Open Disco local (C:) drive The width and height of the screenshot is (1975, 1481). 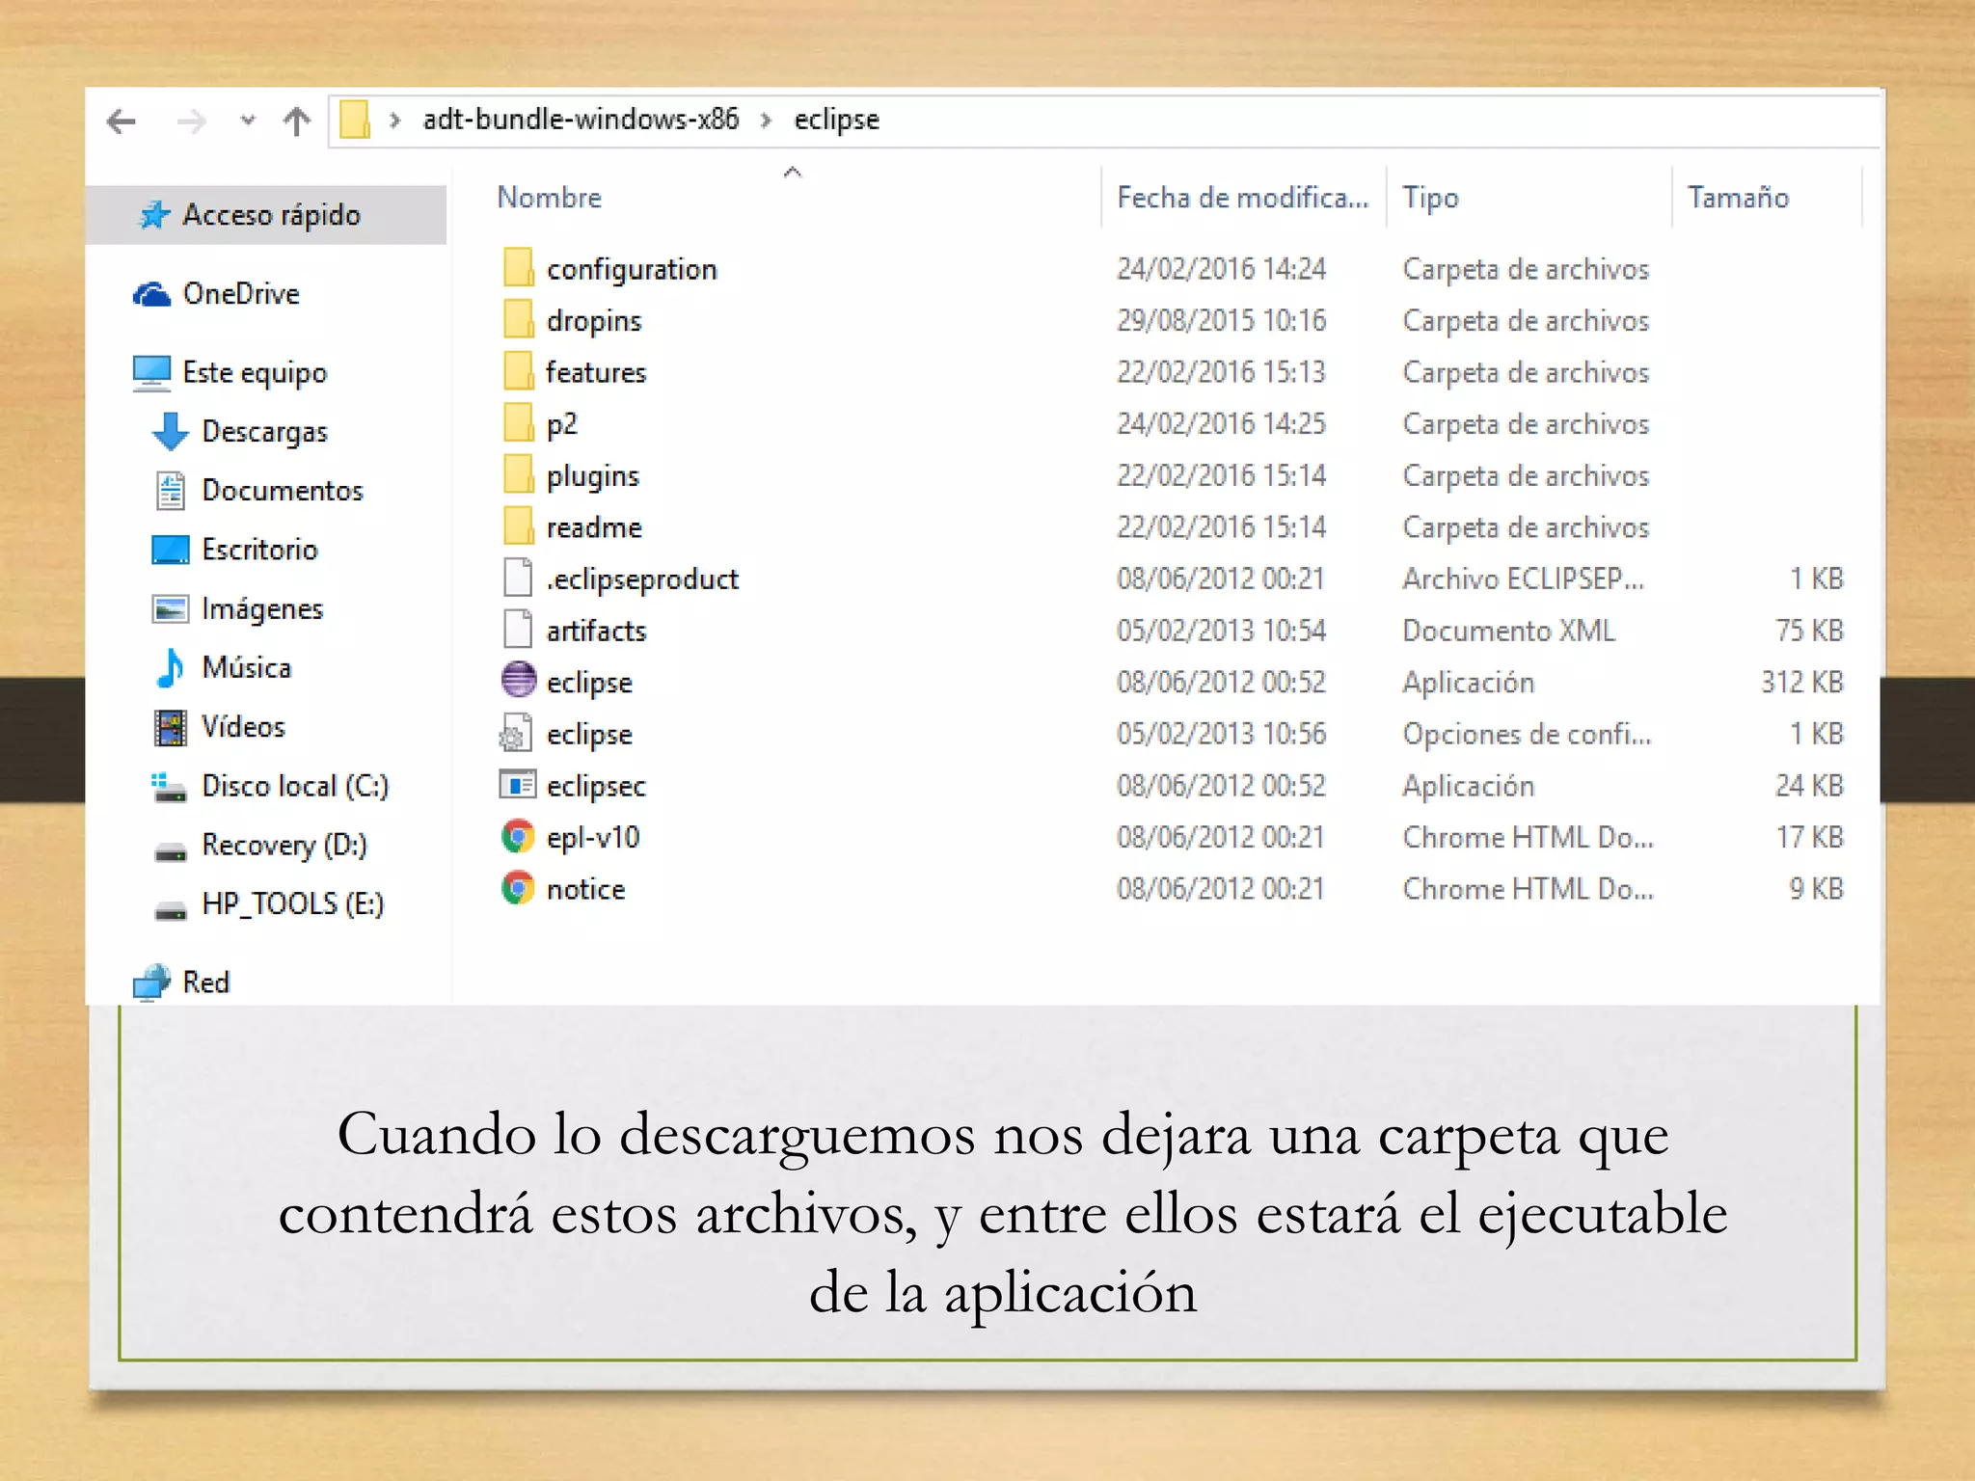click(x=294, y=787)
